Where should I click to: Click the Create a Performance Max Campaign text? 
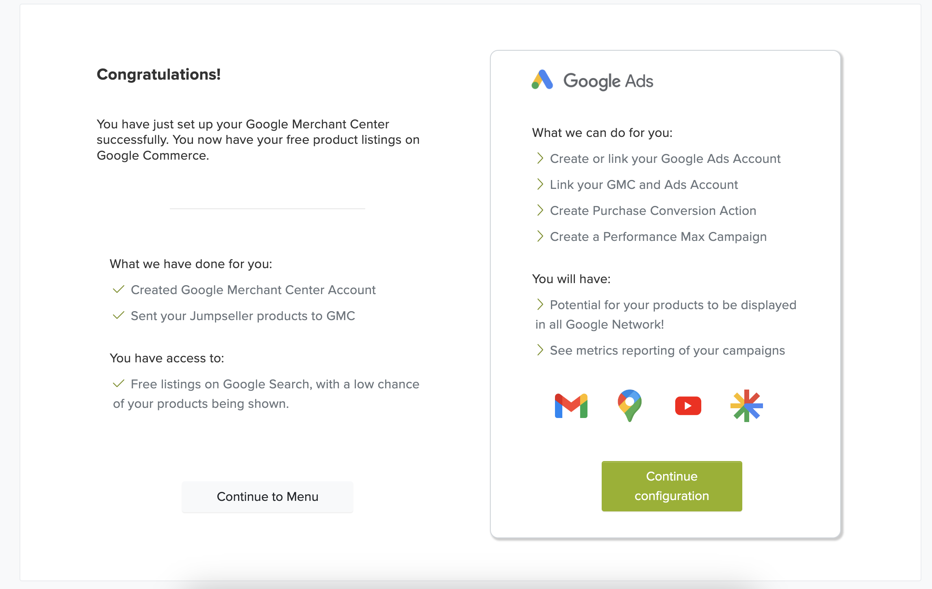[658, 237]
